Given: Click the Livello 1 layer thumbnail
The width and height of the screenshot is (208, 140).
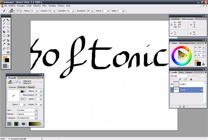Looking at the screenshot, I should pyautogui.click(x=176, y=84).
